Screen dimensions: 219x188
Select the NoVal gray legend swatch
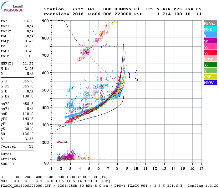tap(210, 23)
